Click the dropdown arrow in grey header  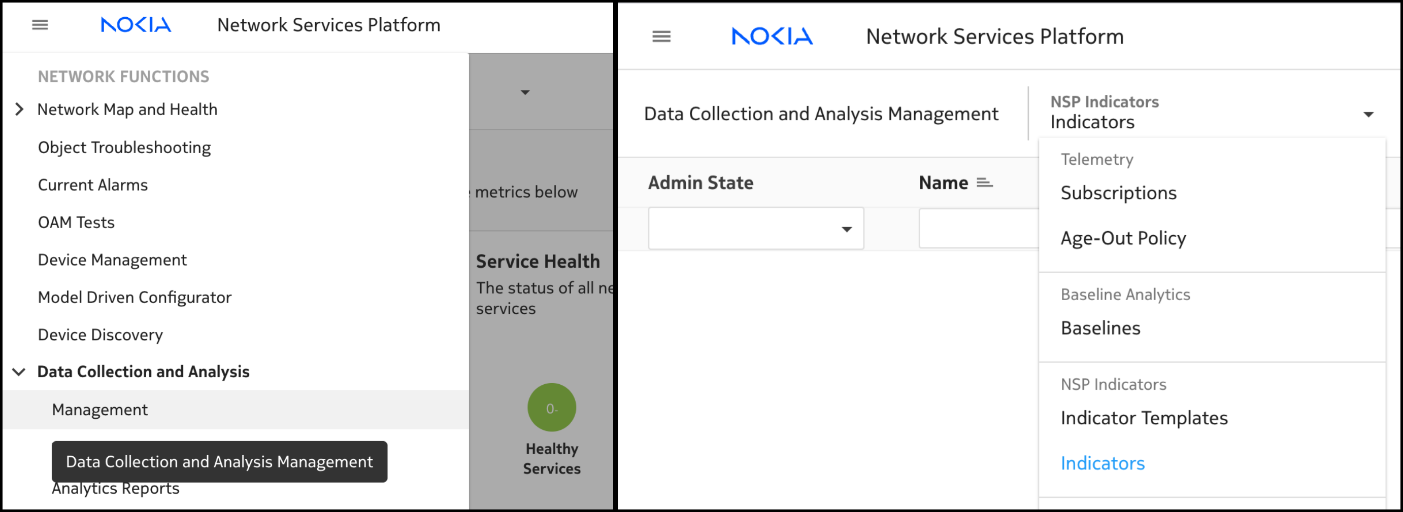tap(524, 92)
